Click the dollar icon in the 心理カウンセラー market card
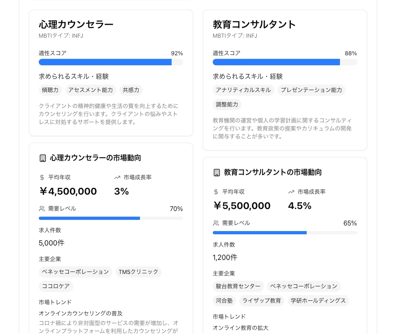 tap(42, 177)
